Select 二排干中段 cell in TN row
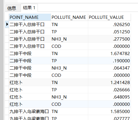 [30, 54]
